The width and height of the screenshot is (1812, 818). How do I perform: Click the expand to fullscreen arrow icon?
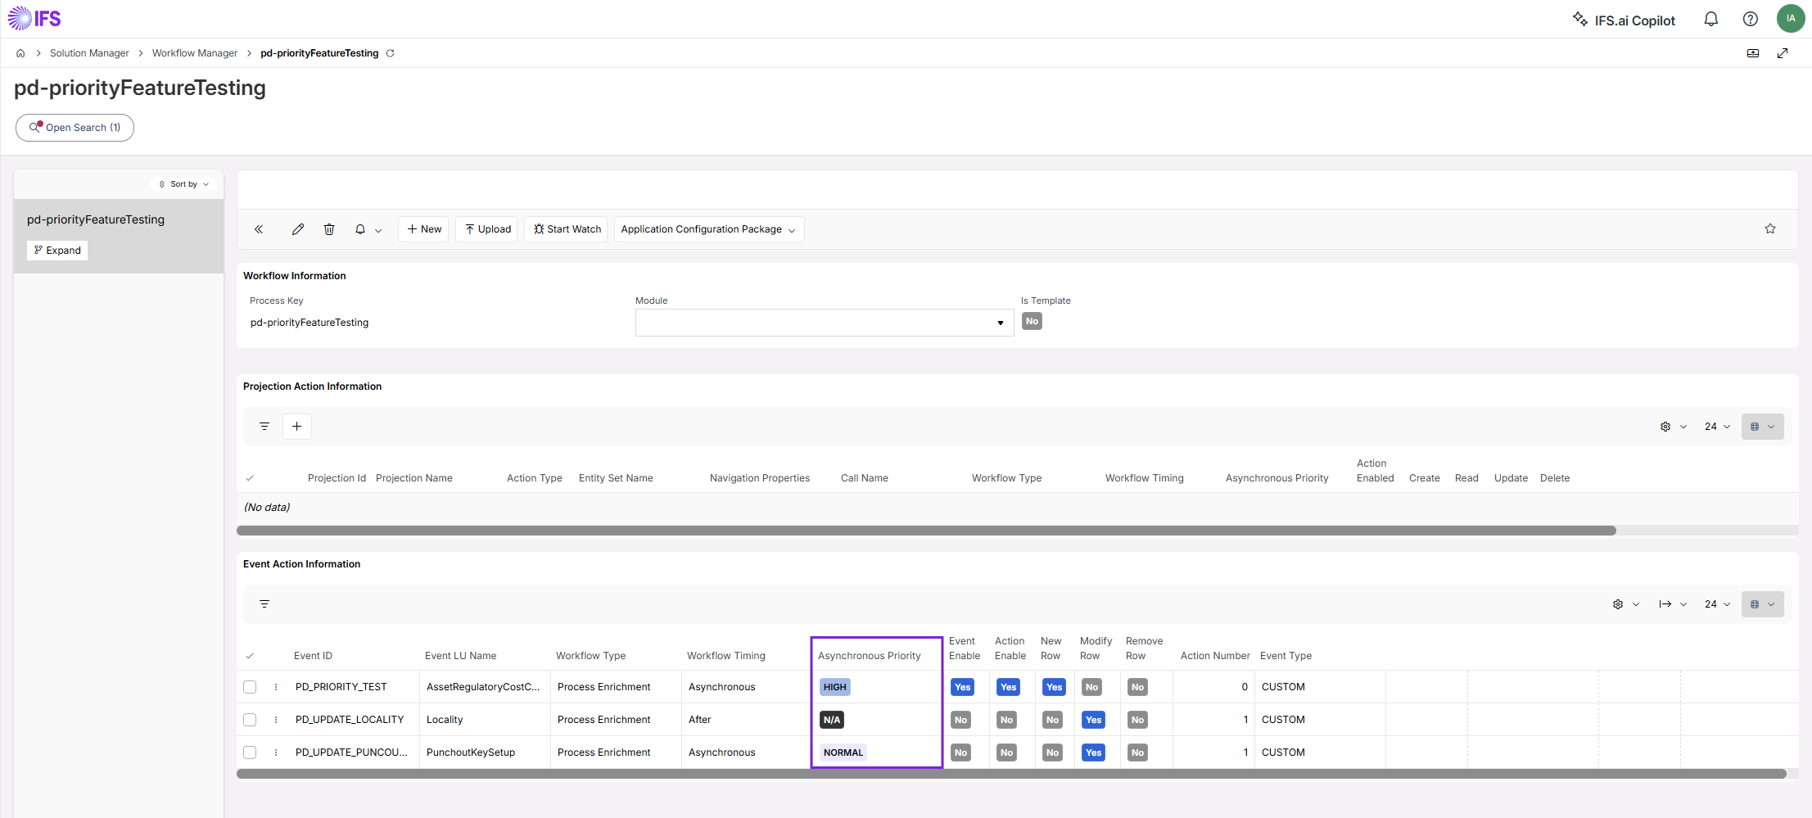1783,53
